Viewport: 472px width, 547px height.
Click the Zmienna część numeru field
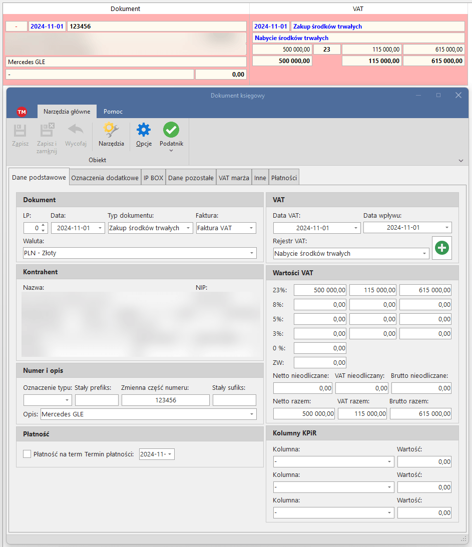pyautogui.click(x=165, y=400)
